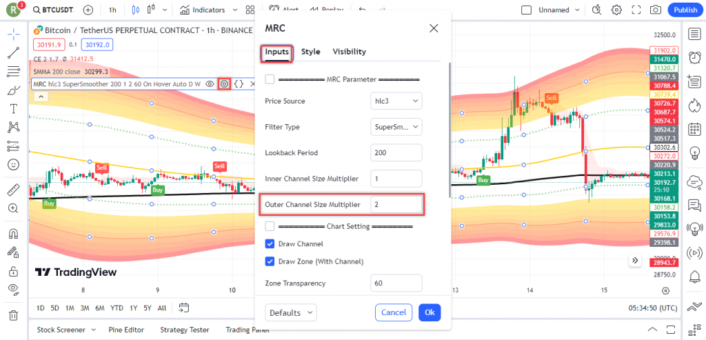
Task: Activate the zoom in tool
Action: [14, 208]
